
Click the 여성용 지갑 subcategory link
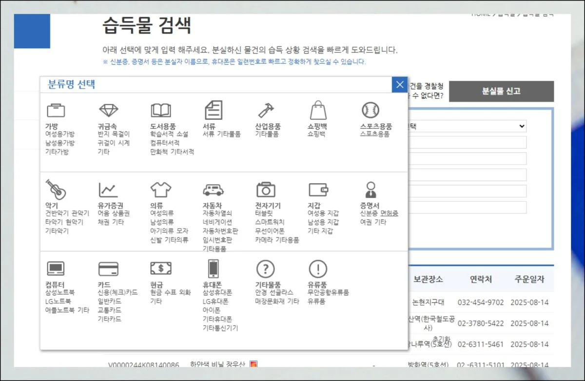click(x=323, y=213)
